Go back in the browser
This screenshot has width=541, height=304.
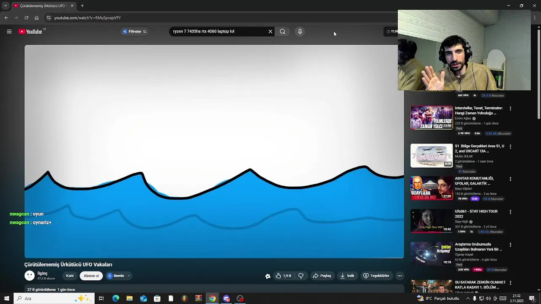tap(6, 18)
